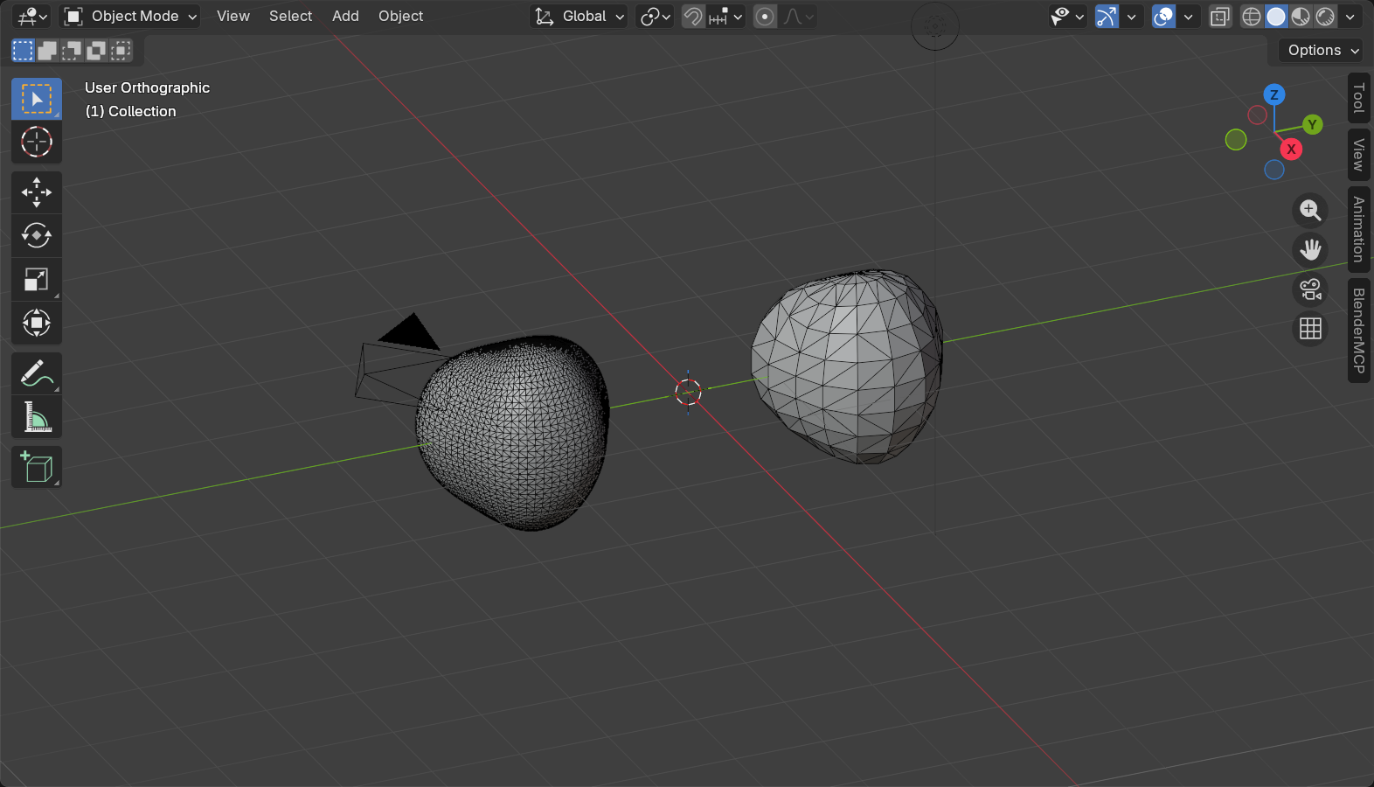1374x787 pixels.
Task: Open snapping options dropdown
Action: [x=725, y=17]
